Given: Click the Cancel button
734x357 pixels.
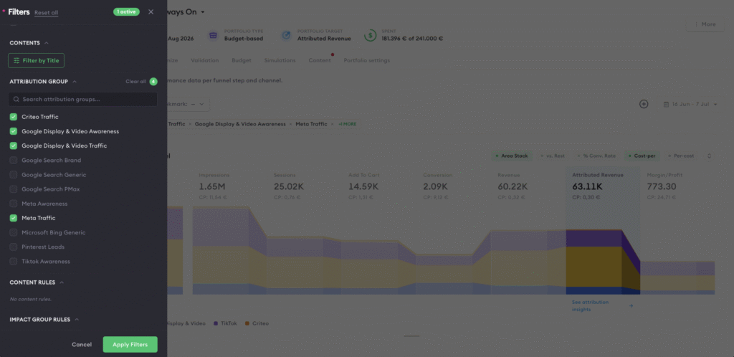Looking at the screenshot, I should click(x=82, y=344).
